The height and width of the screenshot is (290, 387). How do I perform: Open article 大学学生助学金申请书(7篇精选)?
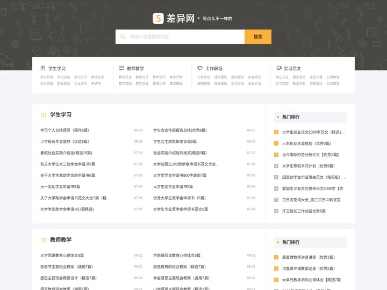pyautogui.click(x=67, y=209)
